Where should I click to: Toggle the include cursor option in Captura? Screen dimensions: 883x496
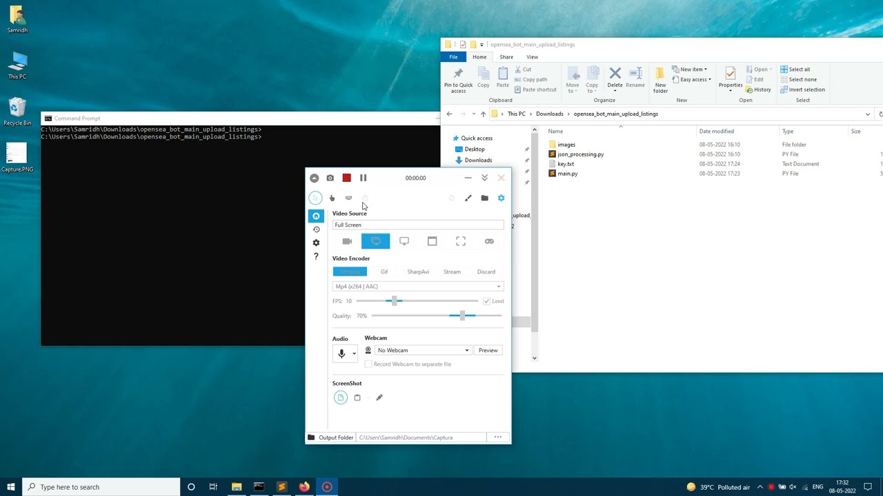315,198
